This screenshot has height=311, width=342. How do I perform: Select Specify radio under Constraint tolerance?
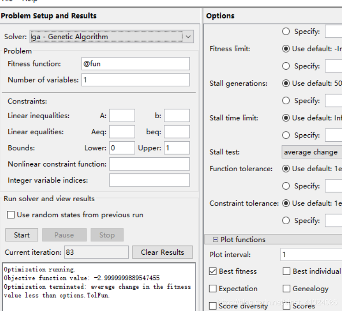coord(286,221)
